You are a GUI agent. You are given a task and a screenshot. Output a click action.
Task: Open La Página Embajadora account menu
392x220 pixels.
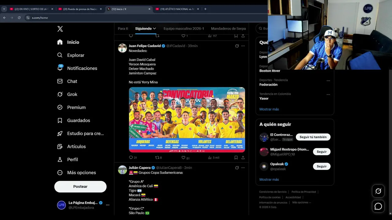[x=83, y=205]
